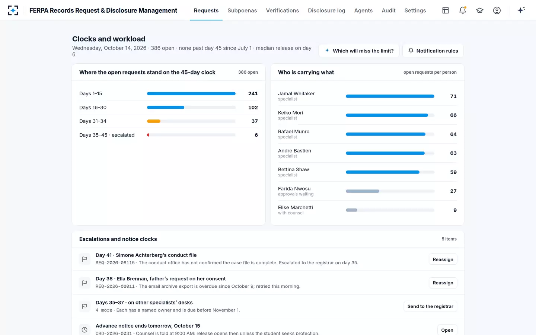The width and height of the screenshot is (536, 335).
Task: Open the Settings tab
Action: click(x=415, y=10)
